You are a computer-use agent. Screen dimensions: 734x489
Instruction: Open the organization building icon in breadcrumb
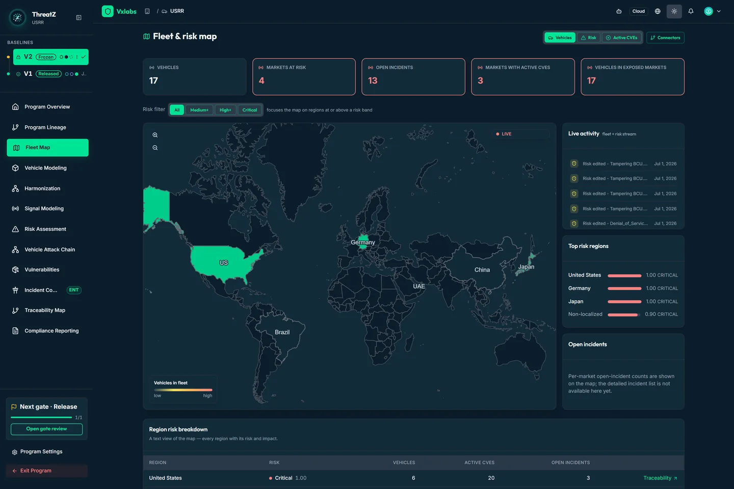click(x=147, y=11)
